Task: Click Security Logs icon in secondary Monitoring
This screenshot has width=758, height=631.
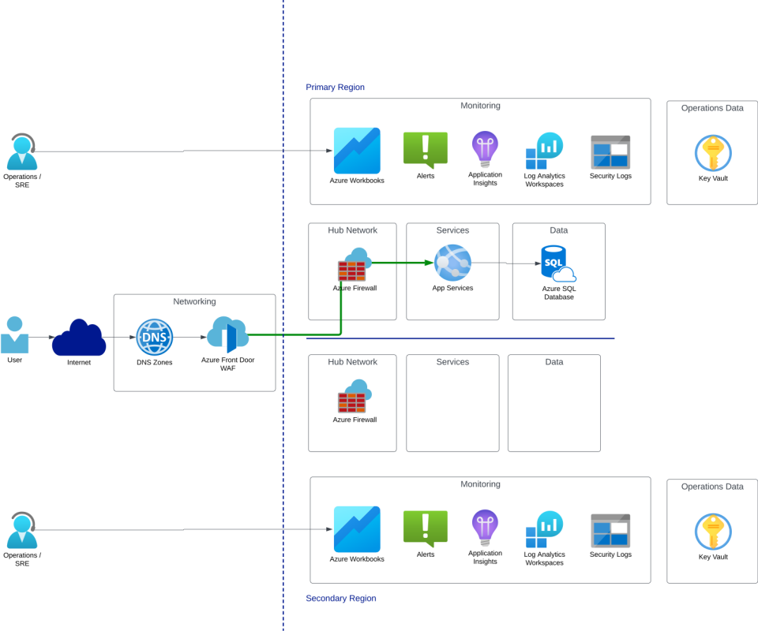Action: point(610,531)
